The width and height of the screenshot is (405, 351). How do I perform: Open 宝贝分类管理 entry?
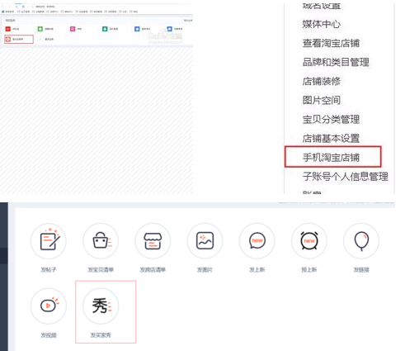click(x=331, y=120)
